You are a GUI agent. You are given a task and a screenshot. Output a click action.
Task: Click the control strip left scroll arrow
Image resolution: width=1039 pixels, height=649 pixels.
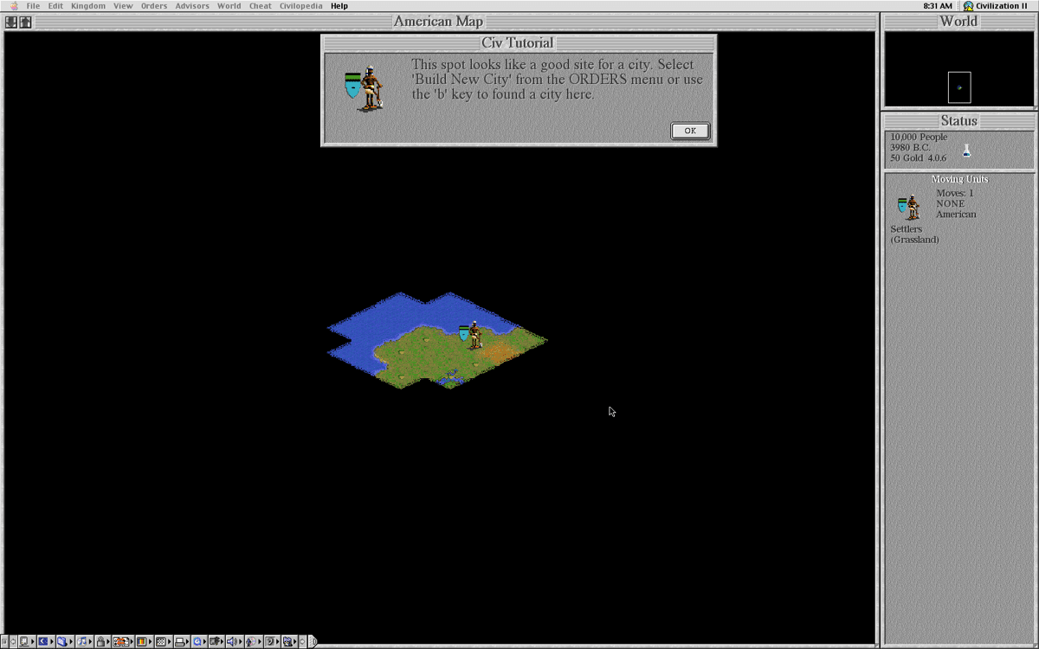pos(13,642)
